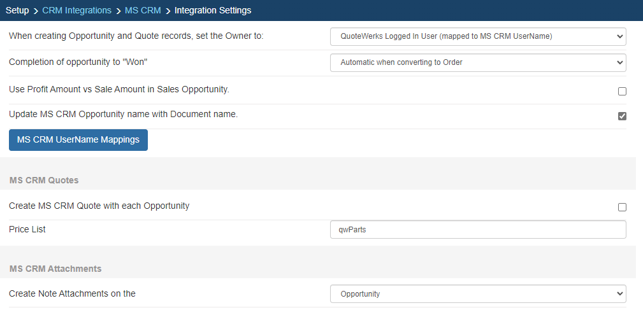The image size is (643, 310).
Task: Click the breadcrumb arrow after Setup
Action: (x=36, y=11)
